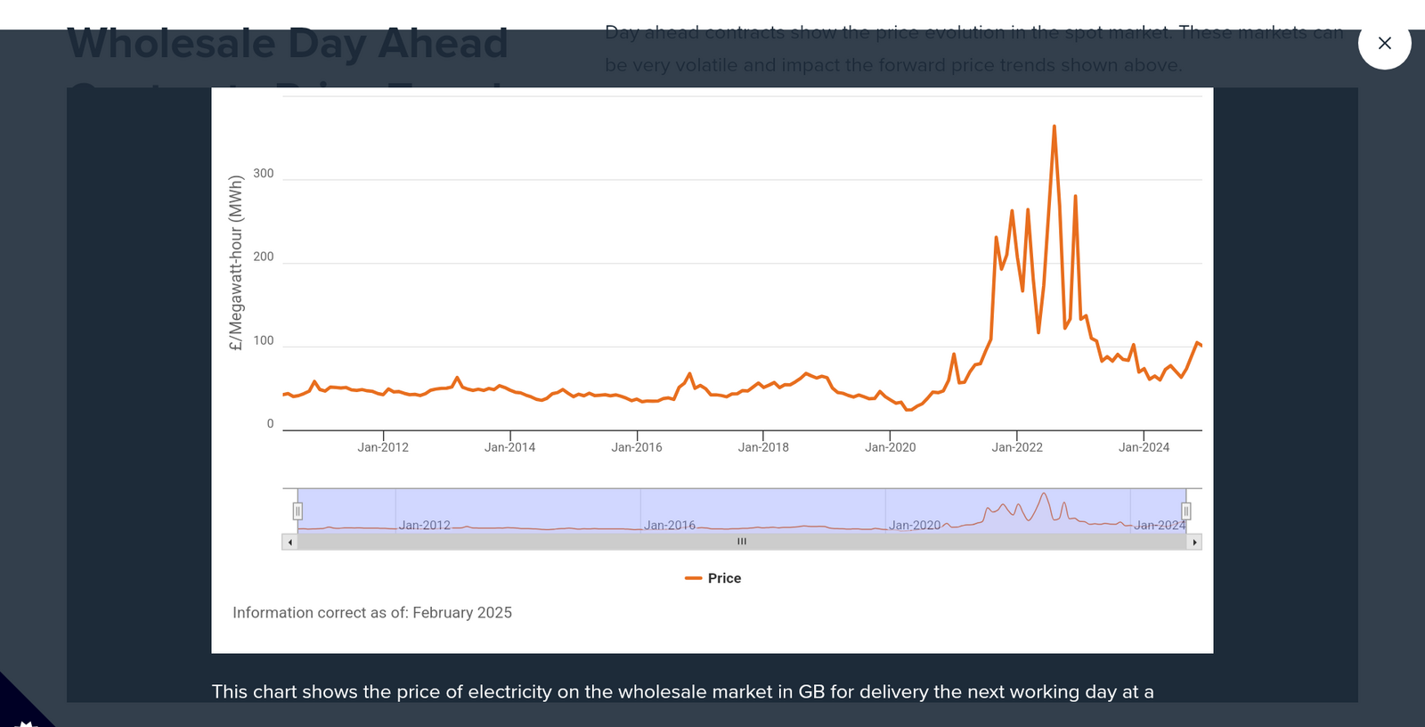Click the left range selector handle
This screenshot has width=1425, height=727.
coord(297,511)
